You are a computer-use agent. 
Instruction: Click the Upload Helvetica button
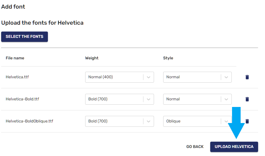click(234, 147)
